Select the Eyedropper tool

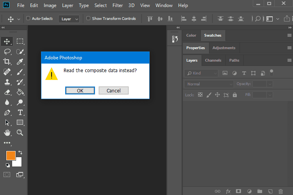[x=20, y=62]
